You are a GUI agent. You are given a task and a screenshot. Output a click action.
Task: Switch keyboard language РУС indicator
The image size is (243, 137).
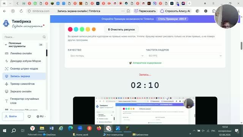[x=213, y=131]
